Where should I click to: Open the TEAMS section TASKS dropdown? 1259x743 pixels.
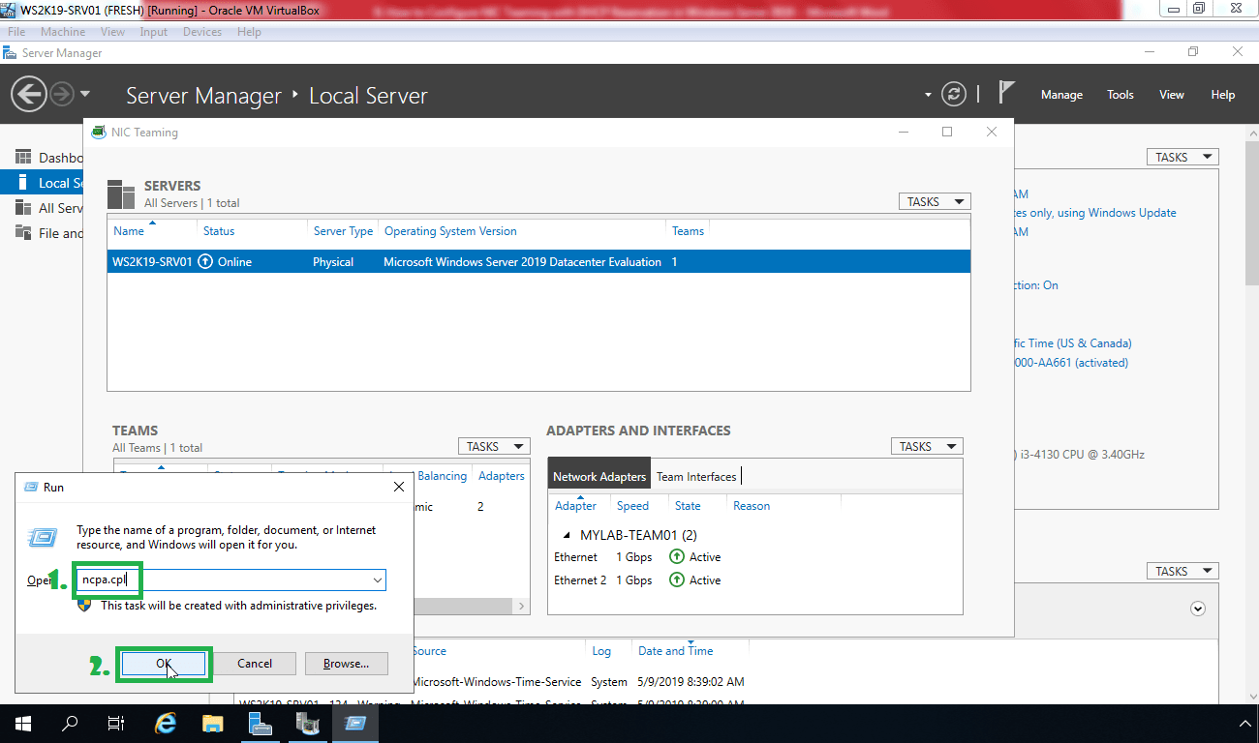point(494,446)
